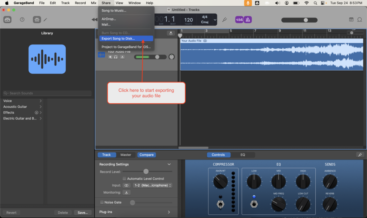Toggle the stereo Input format button
367x218 pixels.
[x=127, y=185]
